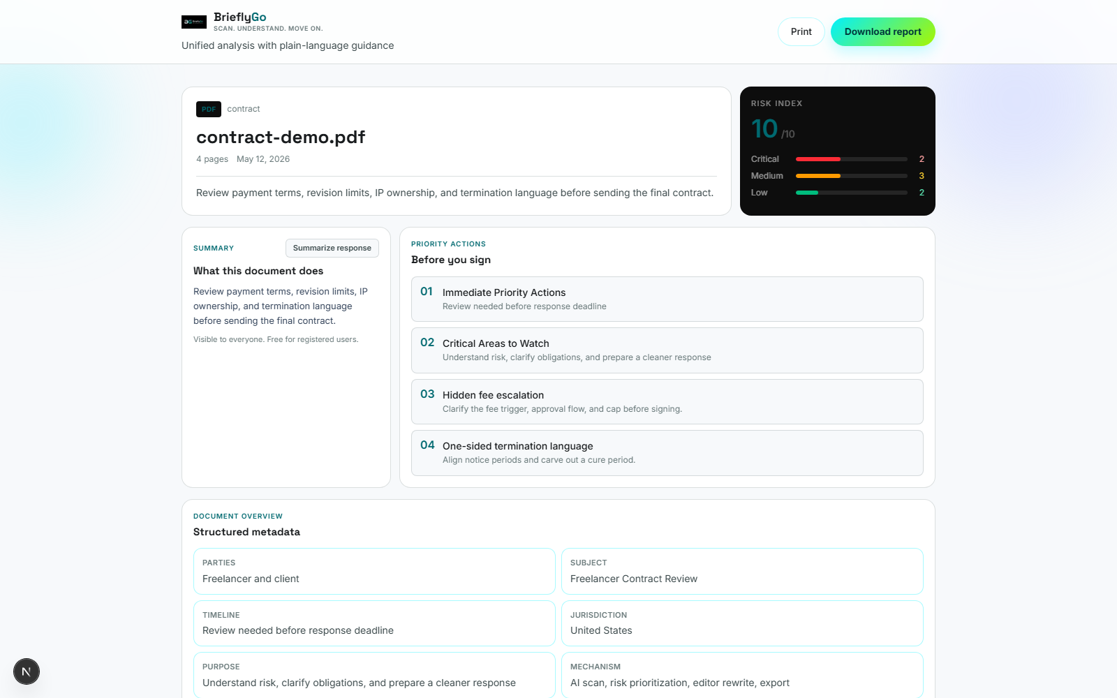Click the Medium count value 3
The width and height of the screenshot is (1117, 698).
922,176
